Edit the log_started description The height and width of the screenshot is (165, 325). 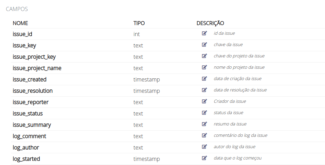[205, 158]
